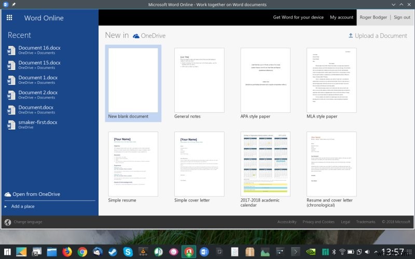This screenshot has width=415, height=259.
Task: Click Get Word for your device
Action: coord(298,17)
